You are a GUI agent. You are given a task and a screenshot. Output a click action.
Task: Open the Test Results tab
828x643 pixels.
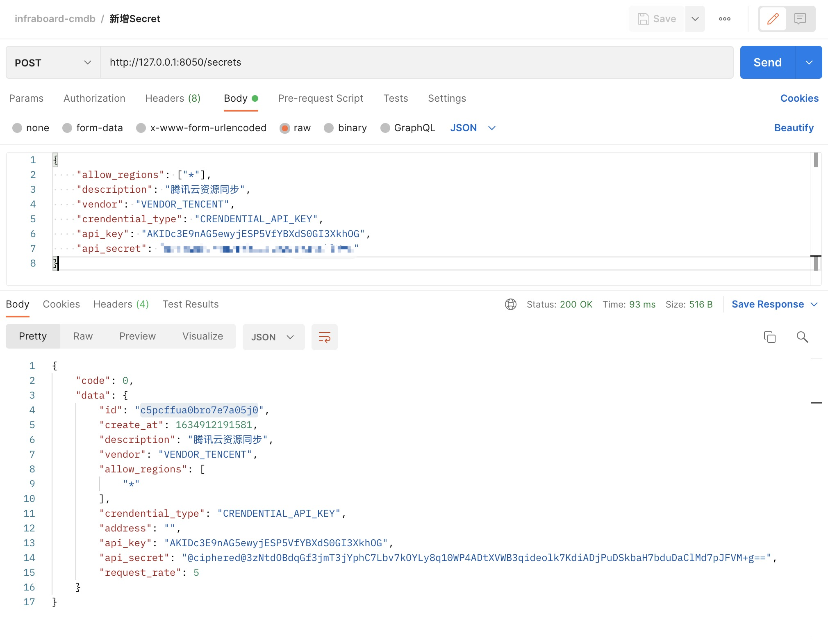point(191,304)
